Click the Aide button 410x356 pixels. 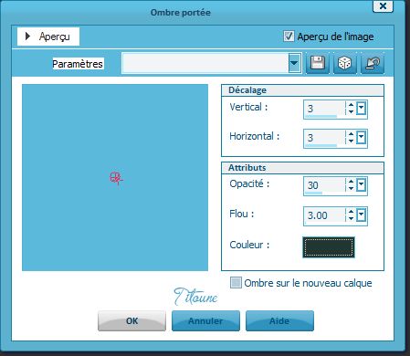279,320
